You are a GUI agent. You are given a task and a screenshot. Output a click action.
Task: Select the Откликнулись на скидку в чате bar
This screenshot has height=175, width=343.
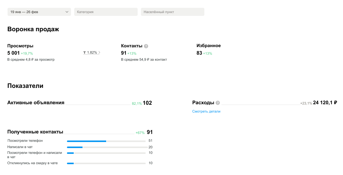pos(106,163)
